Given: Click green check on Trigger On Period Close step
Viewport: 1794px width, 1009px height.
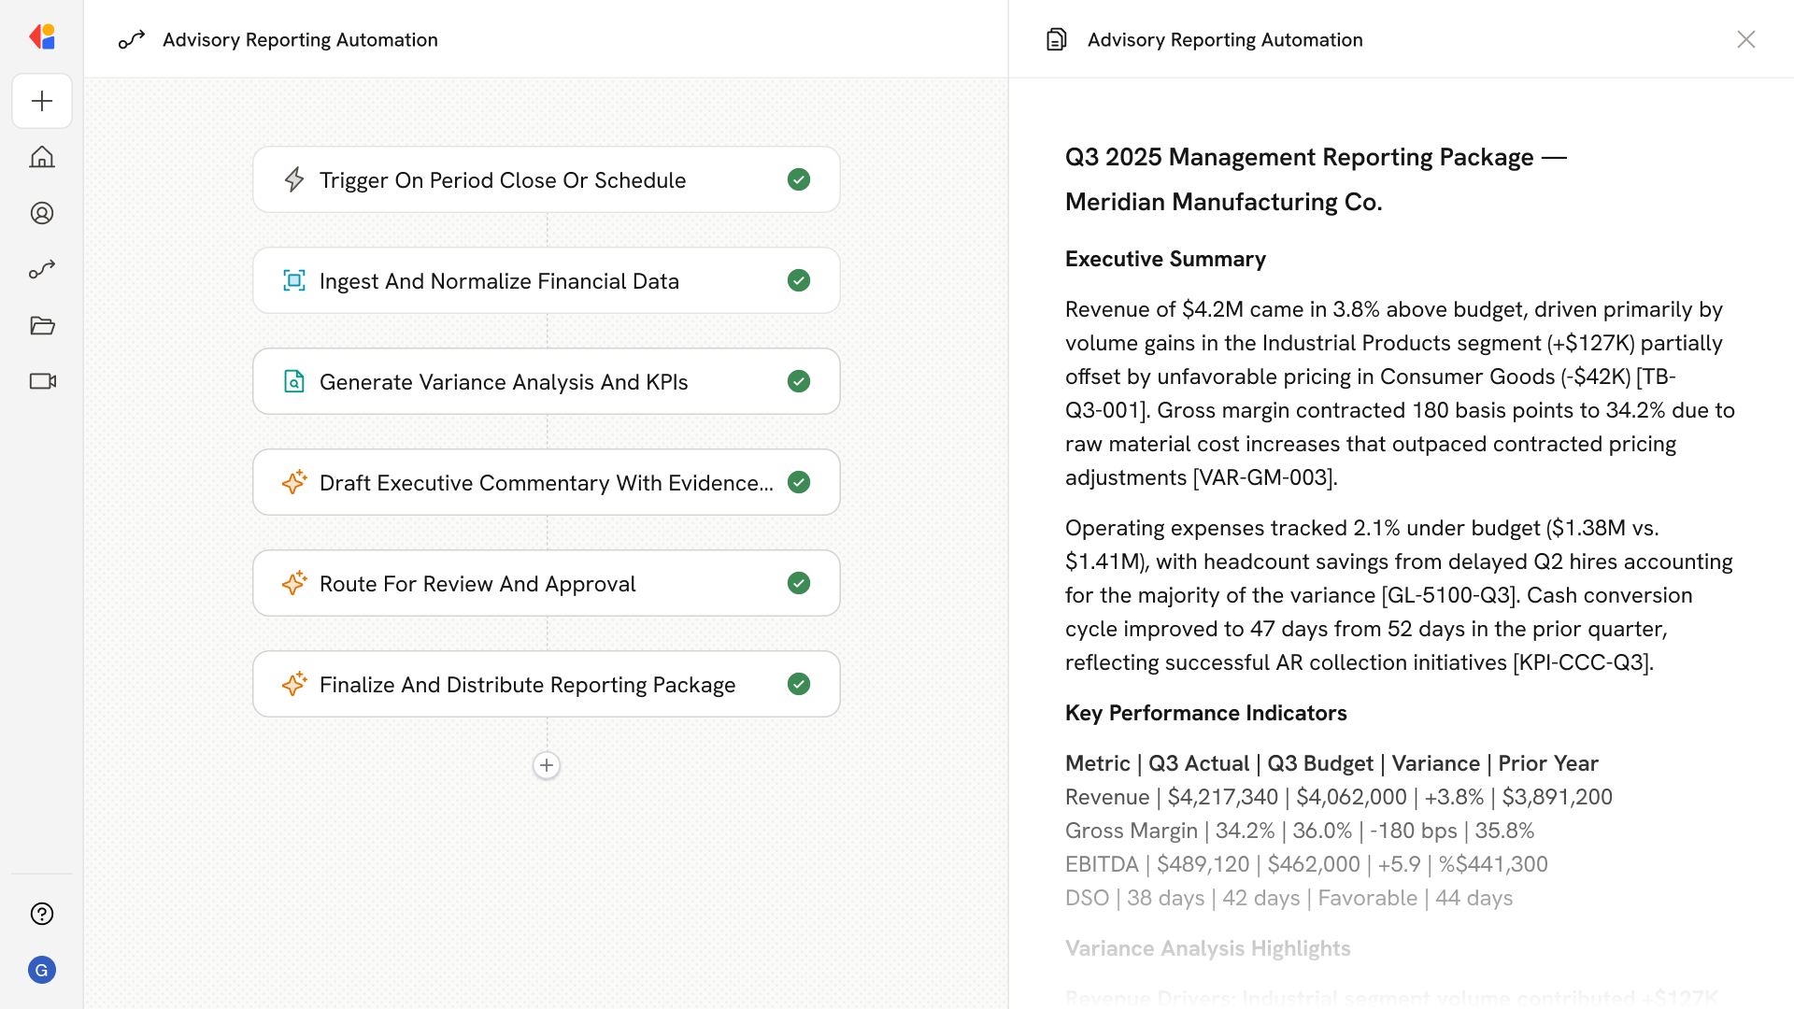Looking at the screenshot, I should tap(799, 179).
